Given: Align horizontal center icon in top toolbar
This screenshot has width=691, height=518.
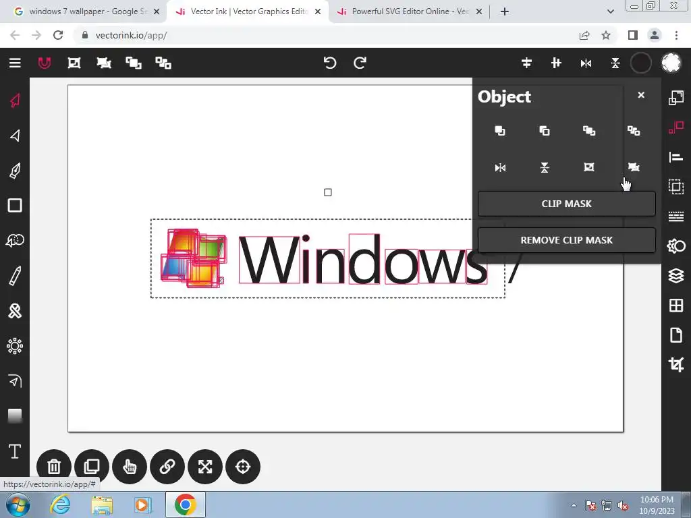Looking at the screenshot, I should point(526,63).
